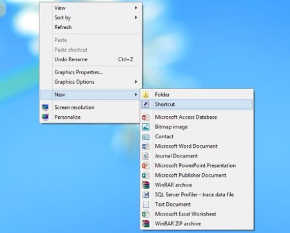Click the Shortcut arrow icon
Viewport: 290px width, 233px height.
pos(146,105)
